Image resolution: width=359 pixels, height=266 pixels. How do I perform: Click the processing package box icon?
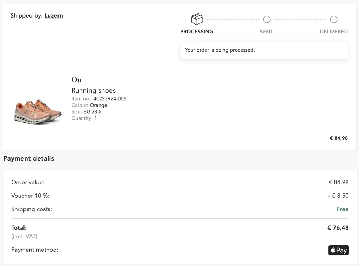[x=197, y=19]
